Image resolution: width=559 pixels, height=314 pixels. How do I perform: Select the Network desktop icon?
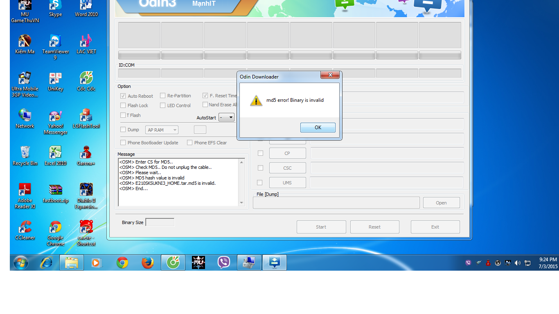pos(25,119)
